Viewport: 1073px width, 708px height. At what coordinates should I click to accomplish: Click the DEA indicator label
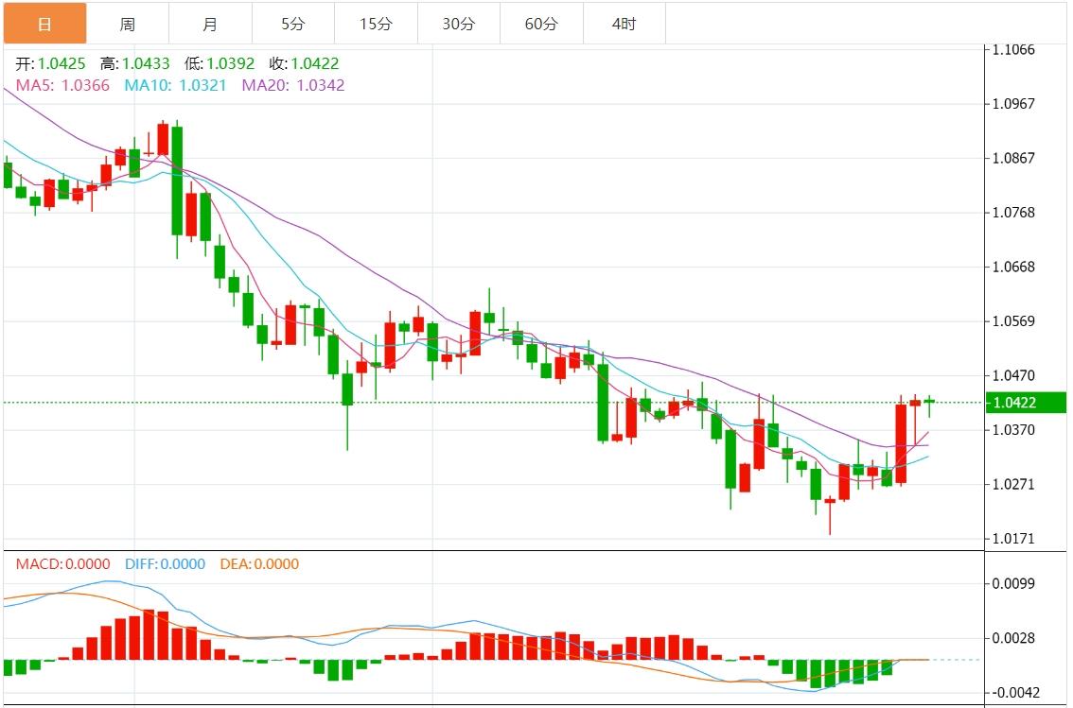click(258, 564)
